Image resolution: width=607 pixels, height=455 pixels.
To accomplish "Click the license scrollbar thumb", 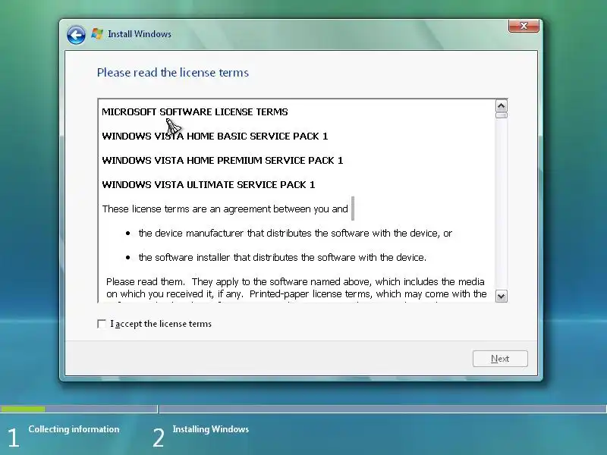I will click(502, 115).
